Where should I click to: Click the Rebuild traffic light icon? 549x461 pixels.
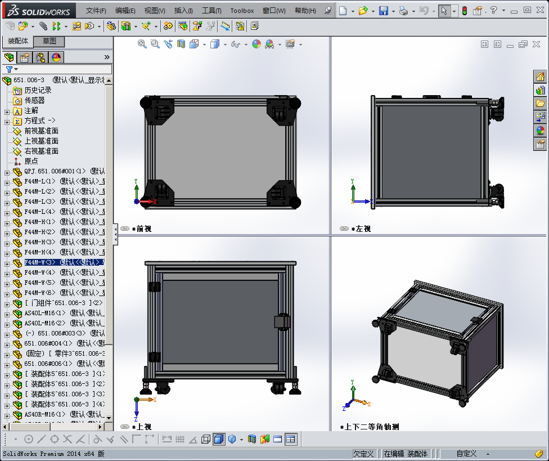tap(465, 11)
